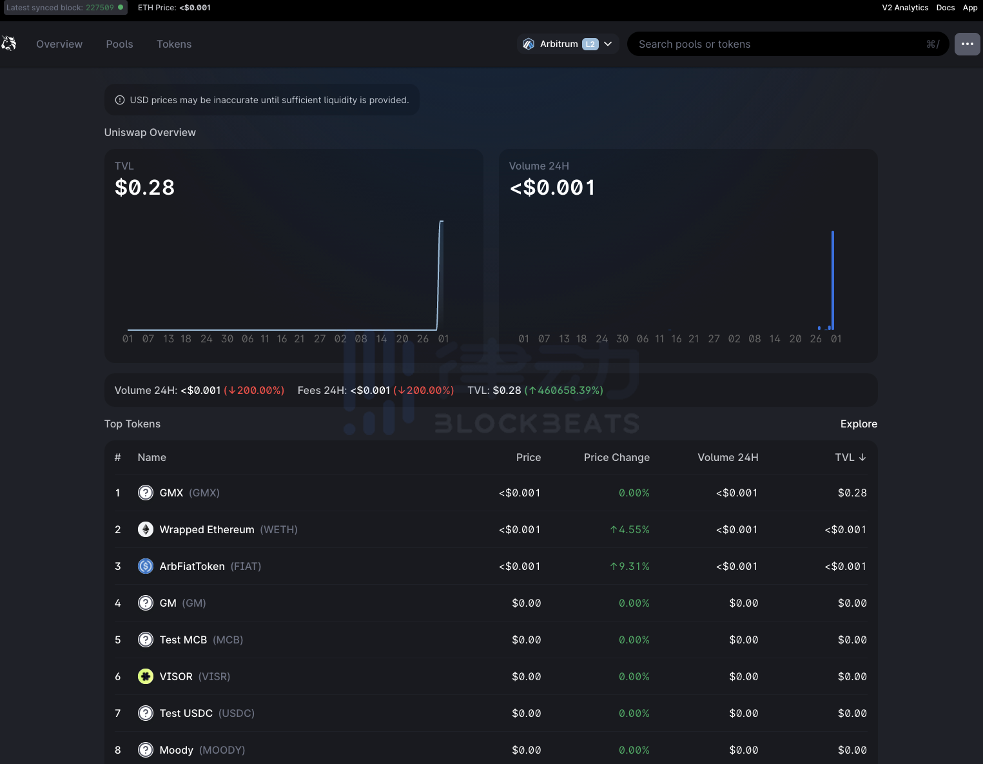Screen dimensions: 983x764
Task: Open the Test USDC (USDC) row
Action: pos(491,713)
